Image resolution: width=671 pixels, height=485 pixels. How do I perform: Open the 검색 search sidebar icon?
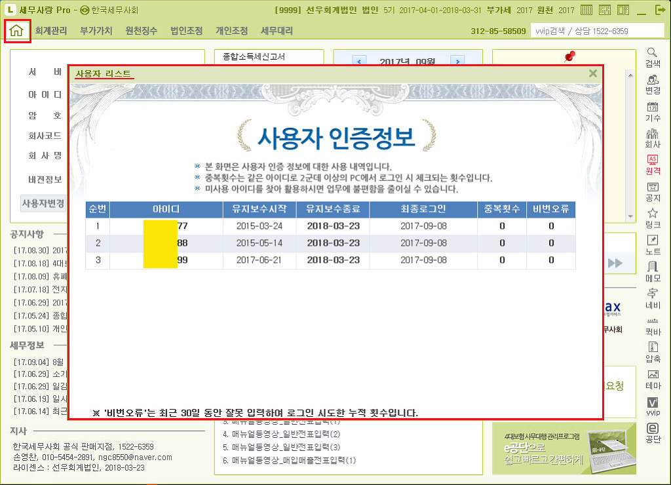pyautogui.click(x=653, y=58)
